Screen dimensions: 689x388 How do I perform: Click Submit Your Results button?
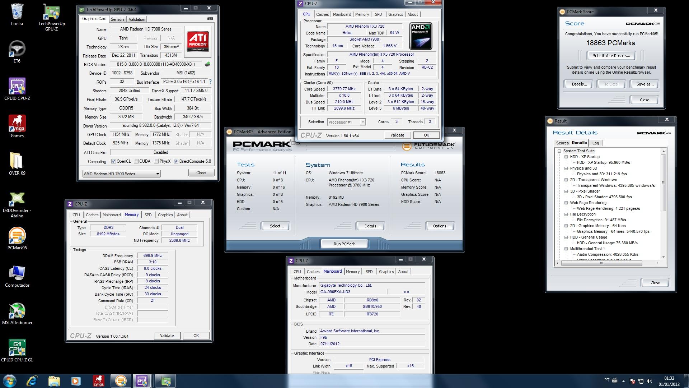(x=611, y=56)
